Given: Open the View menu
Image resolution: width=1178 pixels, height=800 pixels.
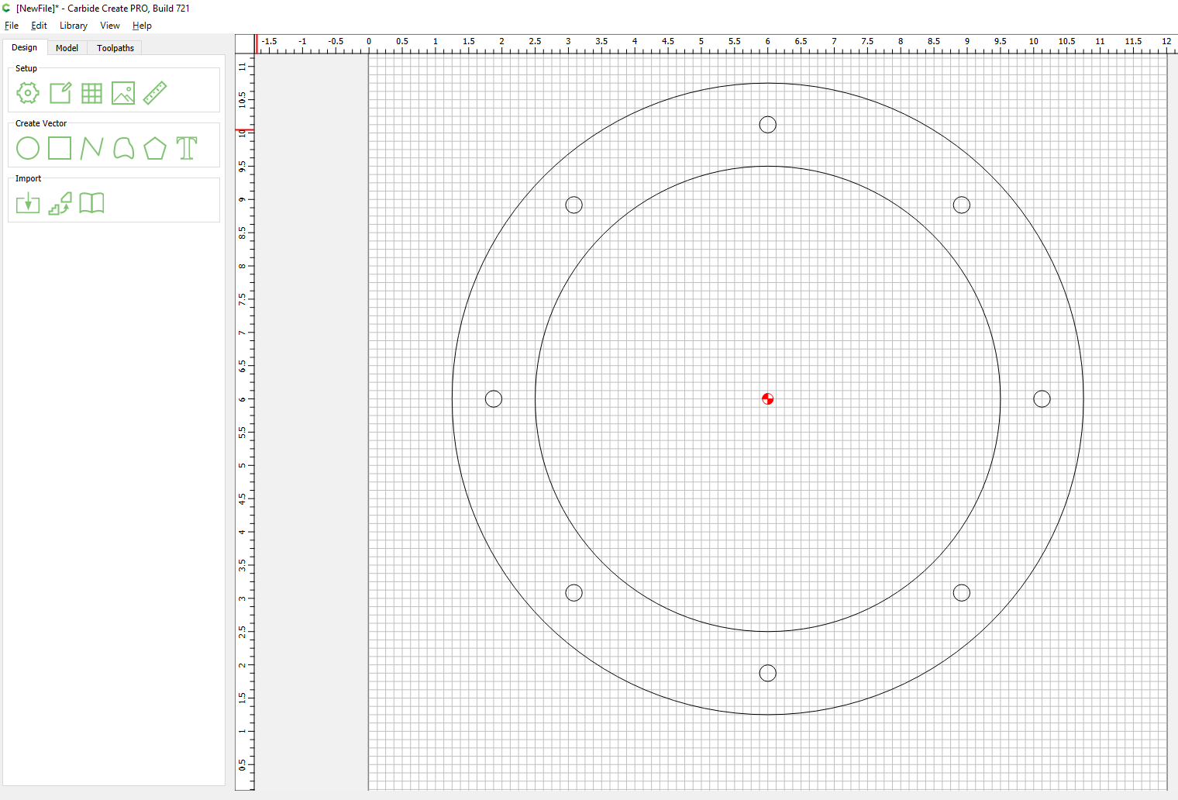Looking at the screenshot, I should tap(110, 26).
